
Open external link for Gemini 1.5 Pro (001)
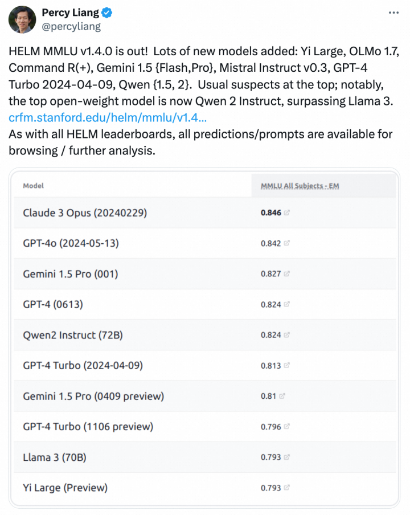288,273
